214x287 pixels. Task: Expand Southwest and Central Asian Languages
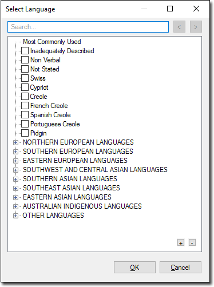15,170
